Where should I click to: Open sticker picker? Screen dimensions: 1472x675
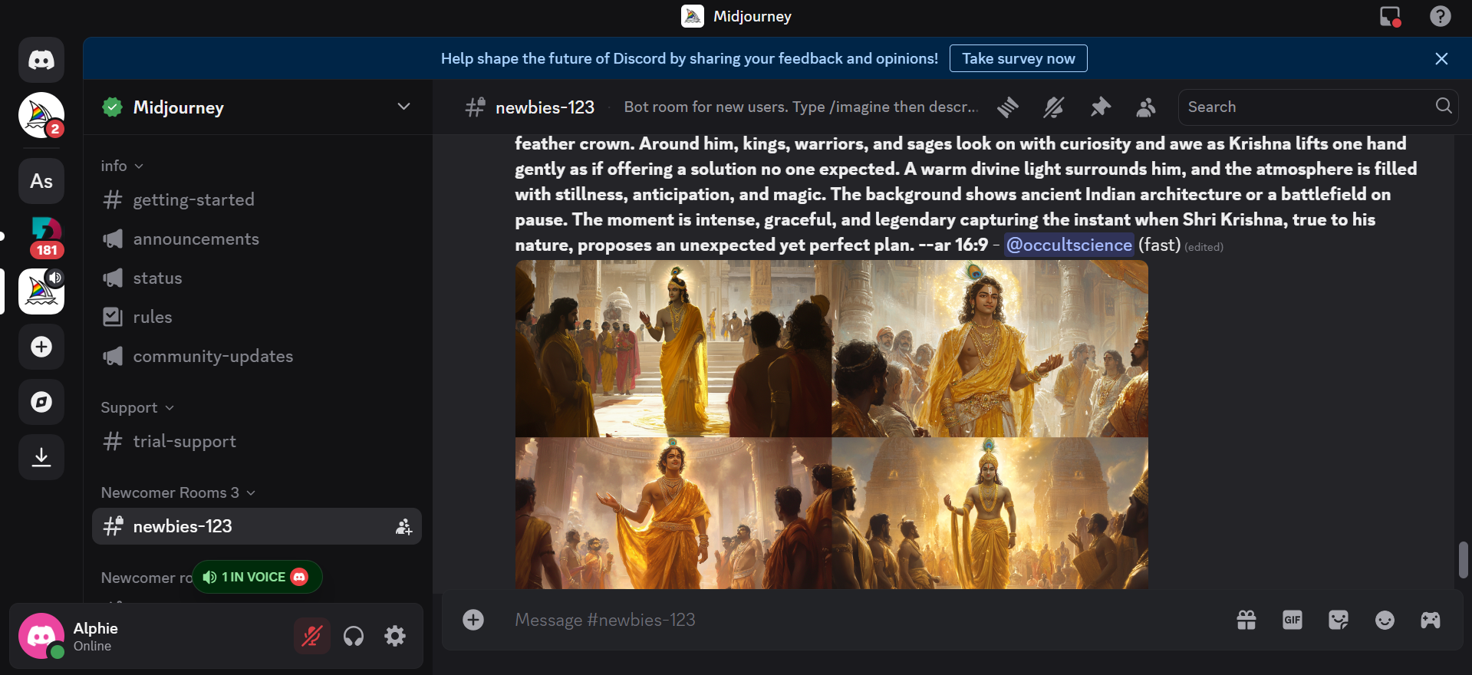pyautogui.click(x=1339, y=620)
